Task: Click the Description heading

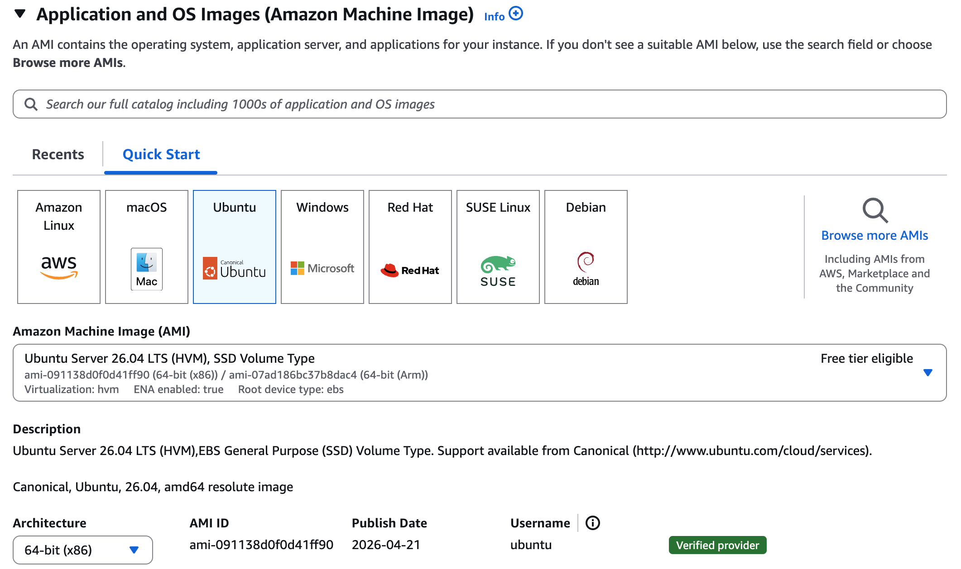Action: pos(47,429)
